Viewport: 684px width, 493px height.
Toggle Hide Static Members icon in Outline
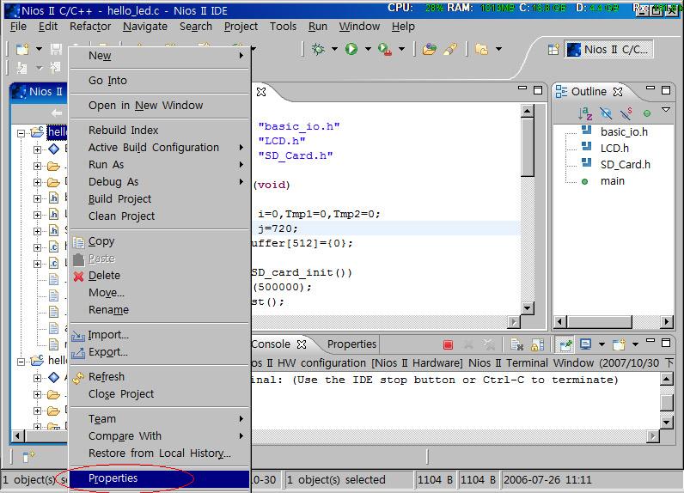[626, 113]
